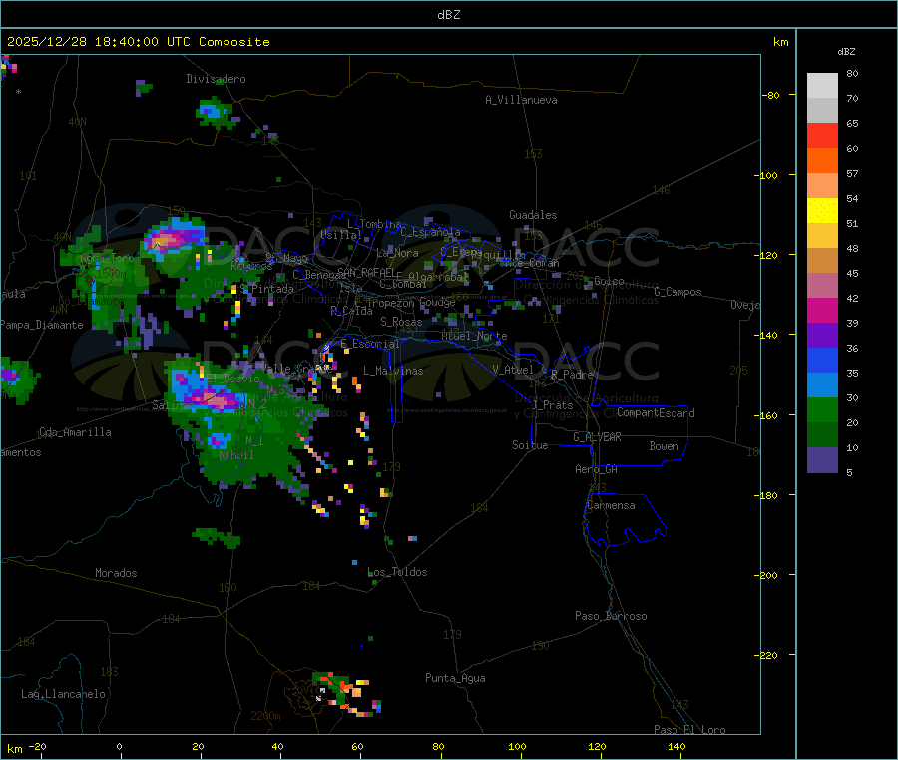
Task: Click the -200 tick label on the right axis
Action: (768, 575)
